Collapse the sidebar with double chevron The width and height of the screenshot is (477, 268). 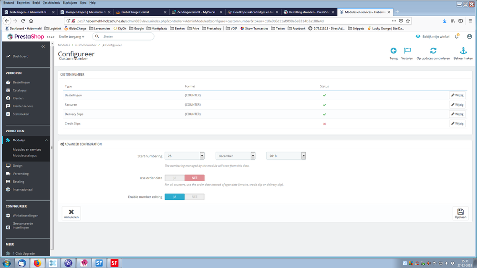[x=43, y=47]
